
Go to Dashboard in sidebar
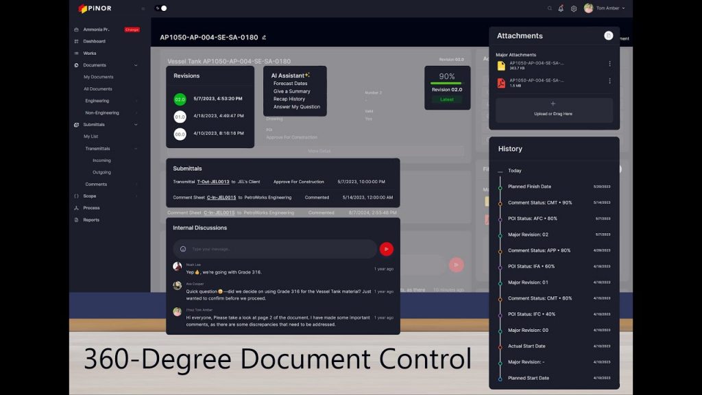tap(94, 41)
